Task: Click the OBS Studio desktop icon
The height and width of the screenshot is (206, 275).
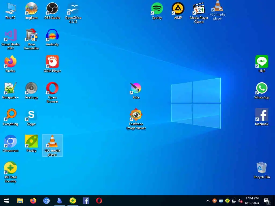Action: pyautogui.click(x=52, y=11)
